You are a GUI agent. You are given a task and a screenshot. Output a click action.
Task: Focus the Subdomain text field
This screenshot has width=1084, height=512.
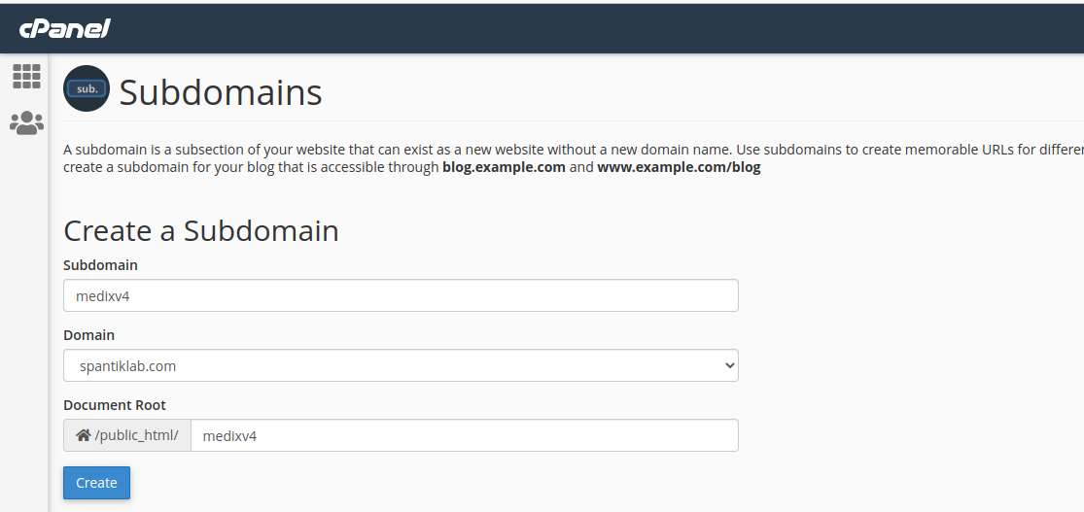pyautogui.click(x=401, y=296)
